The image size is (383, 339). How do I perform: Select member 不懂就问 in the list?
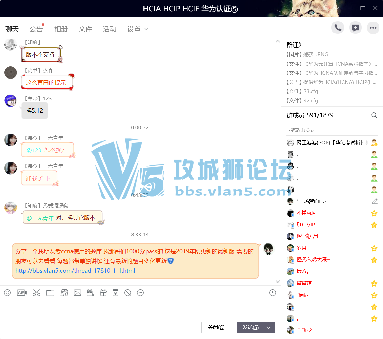pyautogui.click(x=332, y=213)
